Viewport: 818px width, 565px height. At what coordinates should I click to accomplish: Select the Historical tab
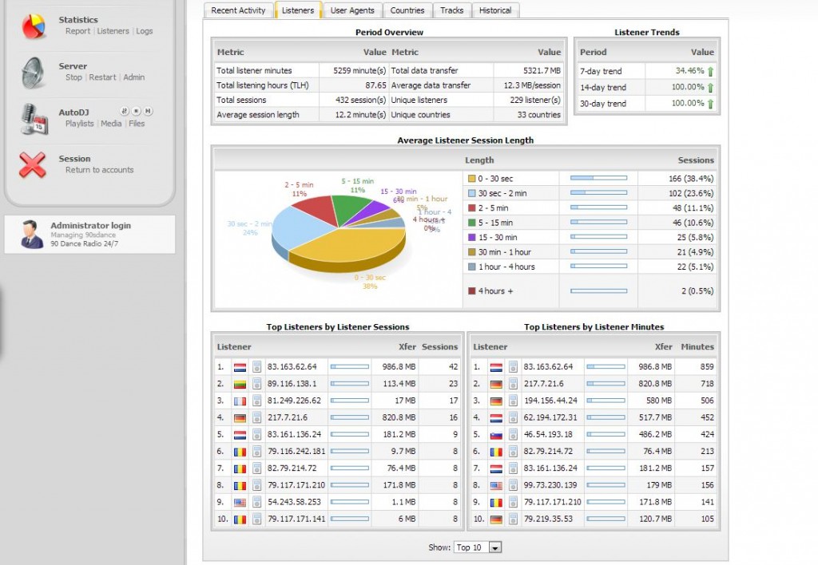(495, 10)
